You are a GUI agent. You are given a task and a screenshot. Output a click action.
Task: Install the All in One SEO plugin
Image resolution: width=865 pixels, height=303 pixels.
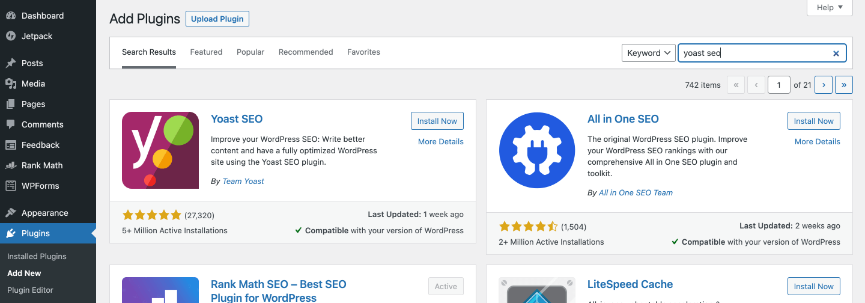click(x=814, y=121)
